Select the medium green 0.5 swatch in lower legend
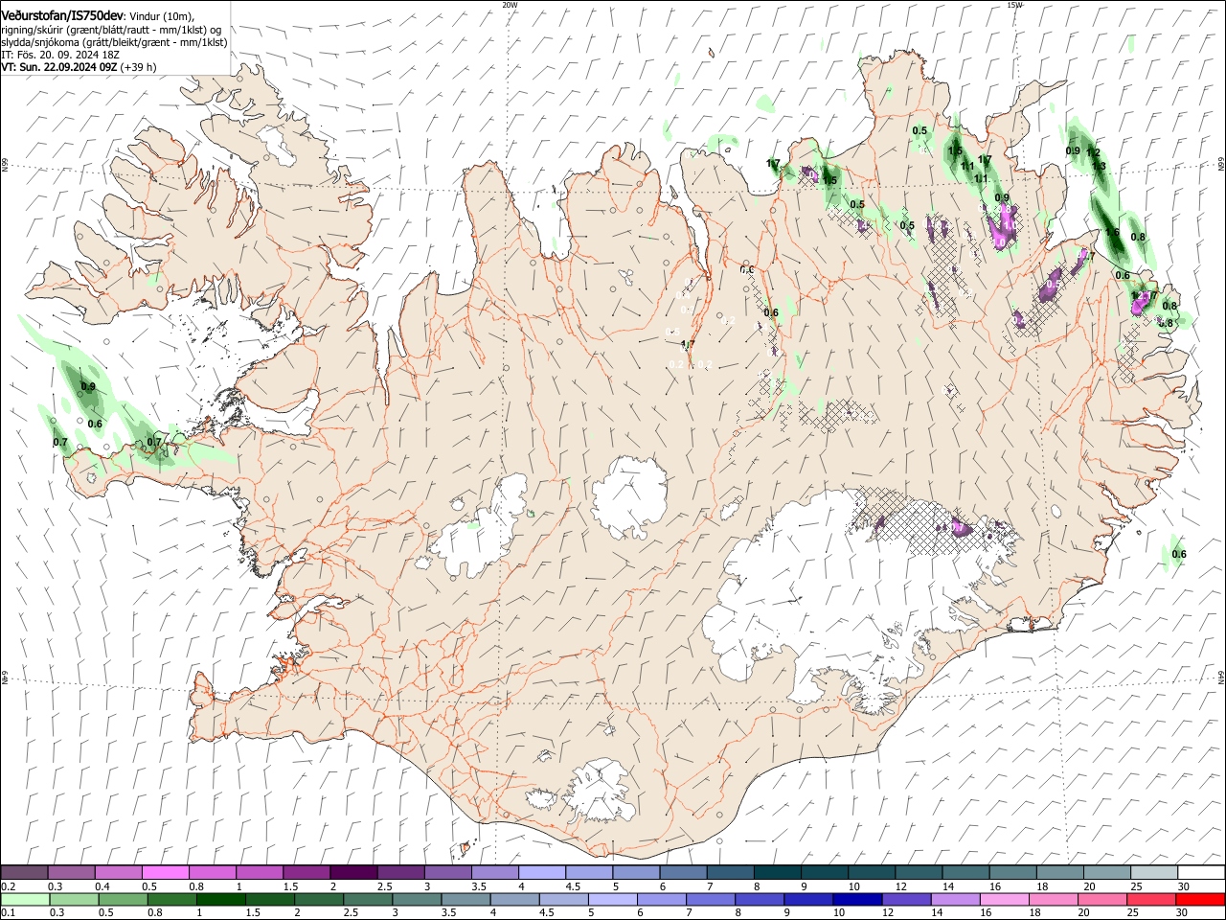 pos(124,900)
